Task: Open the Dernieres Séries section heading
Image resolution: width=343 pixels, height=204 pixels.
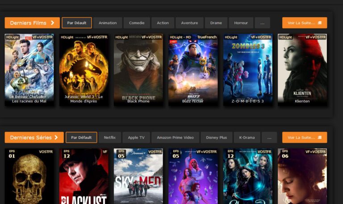Action: (34, 138)
